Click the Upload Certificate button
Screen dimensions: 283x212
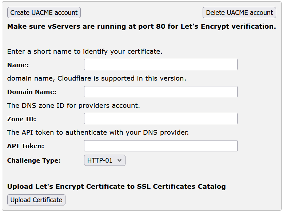click(x=36, y=200)
